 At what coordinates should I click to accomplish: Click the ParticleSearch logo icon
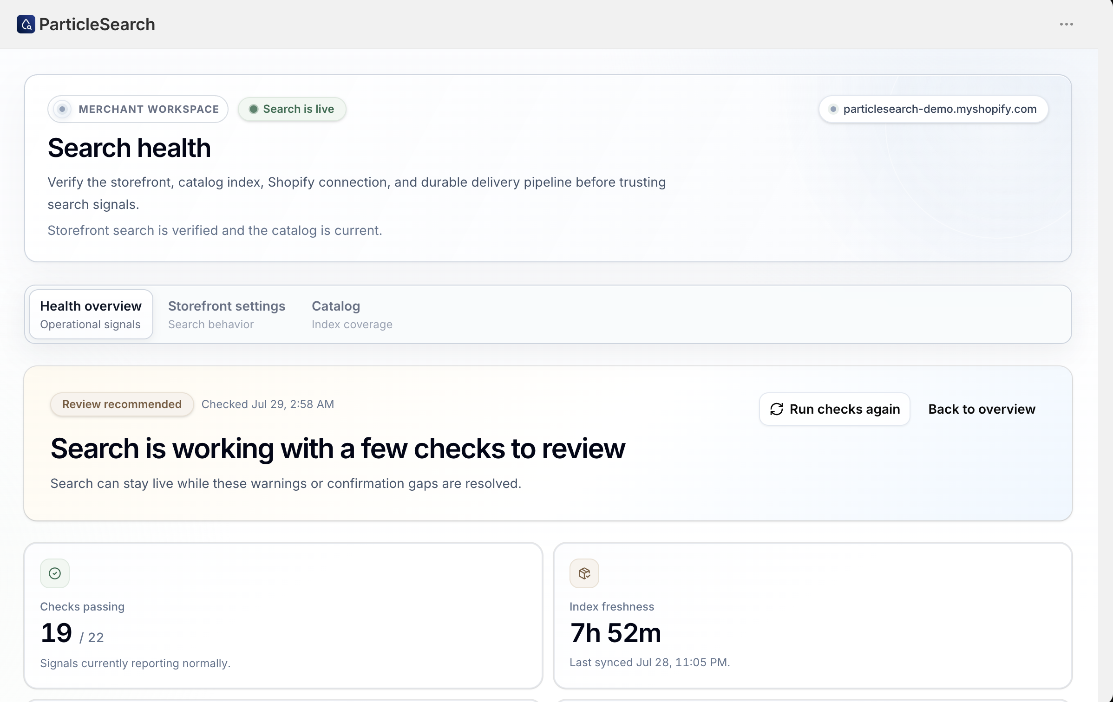click(26, 24)
